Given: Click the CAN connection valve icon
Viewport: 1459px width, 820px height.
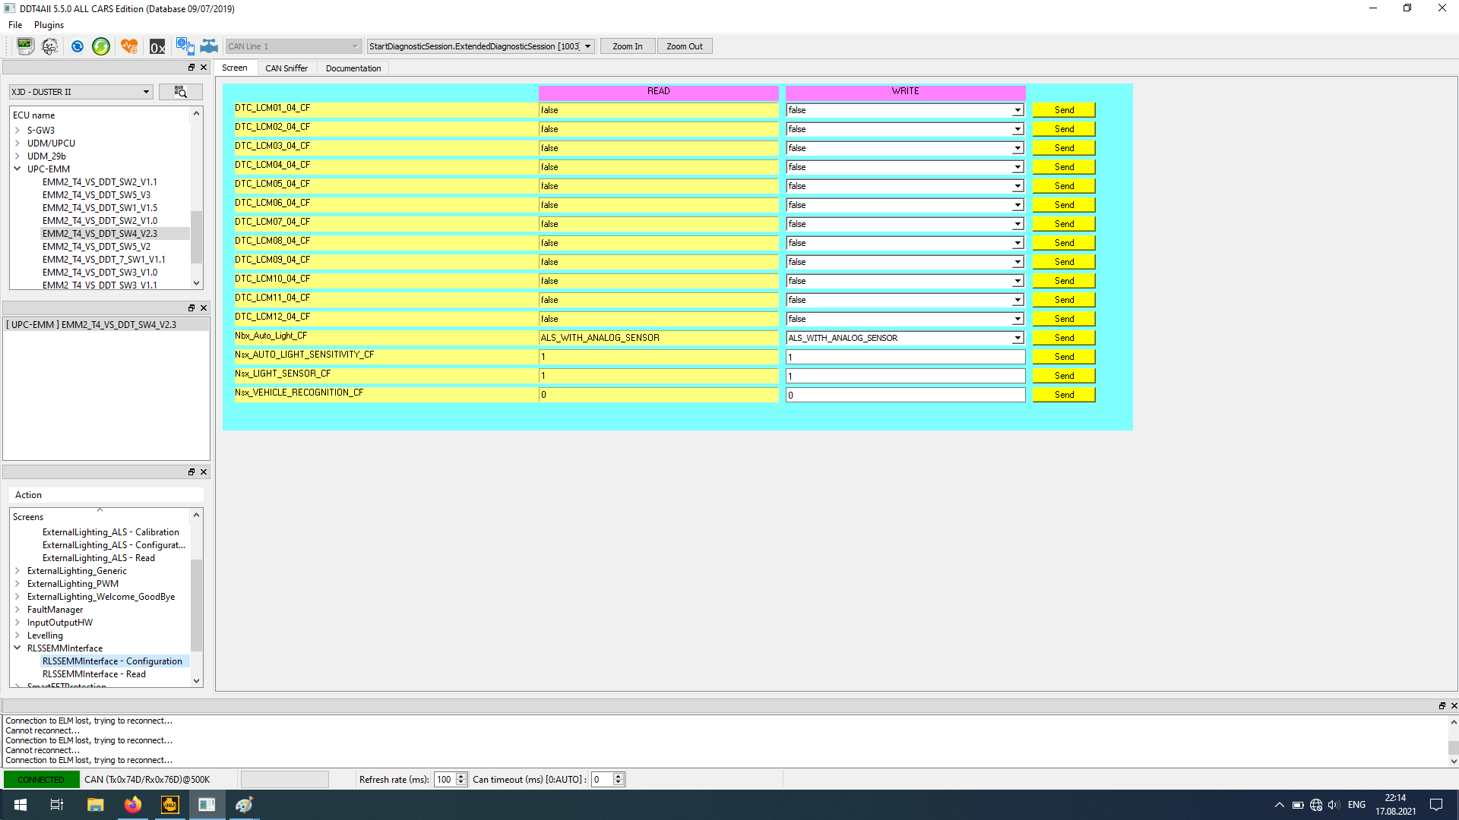Looking at the screenshot, I should coord(209,46).
